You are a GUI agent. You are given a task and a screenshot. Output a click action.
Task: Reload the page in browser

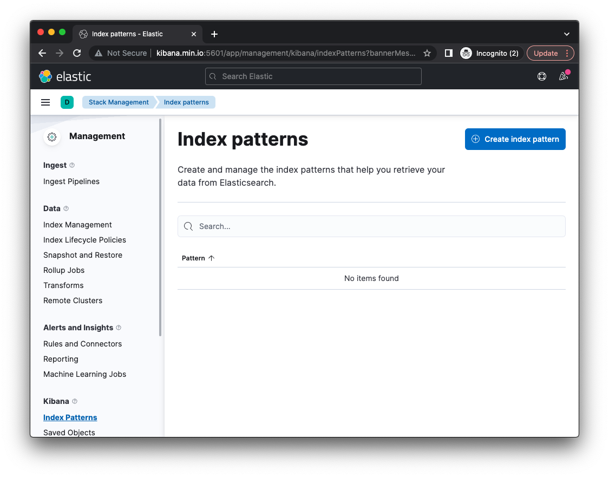[x=77, y=53]
